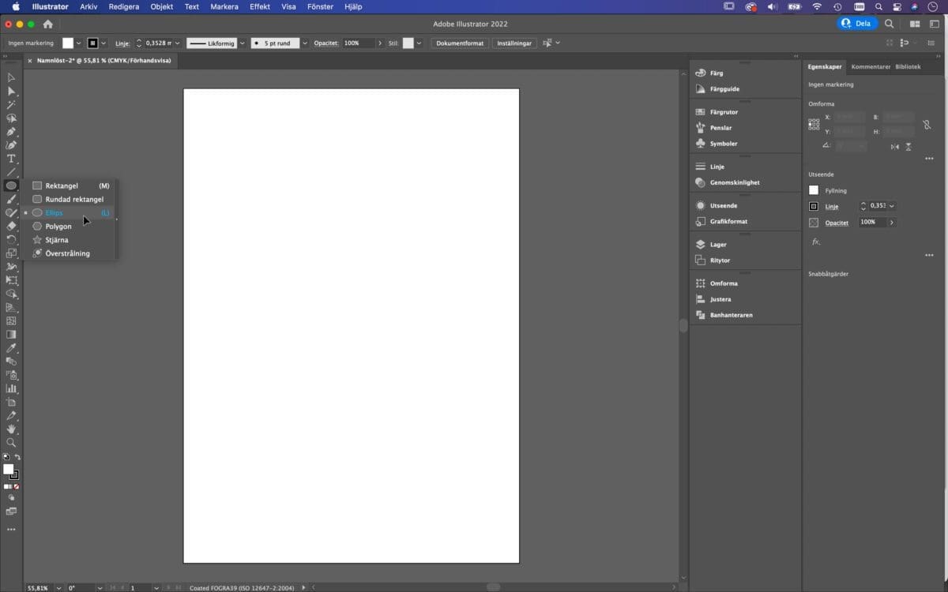The image size is (948, 592).
Task: Swap fill and stroke colors
Action: coord(17,457)
